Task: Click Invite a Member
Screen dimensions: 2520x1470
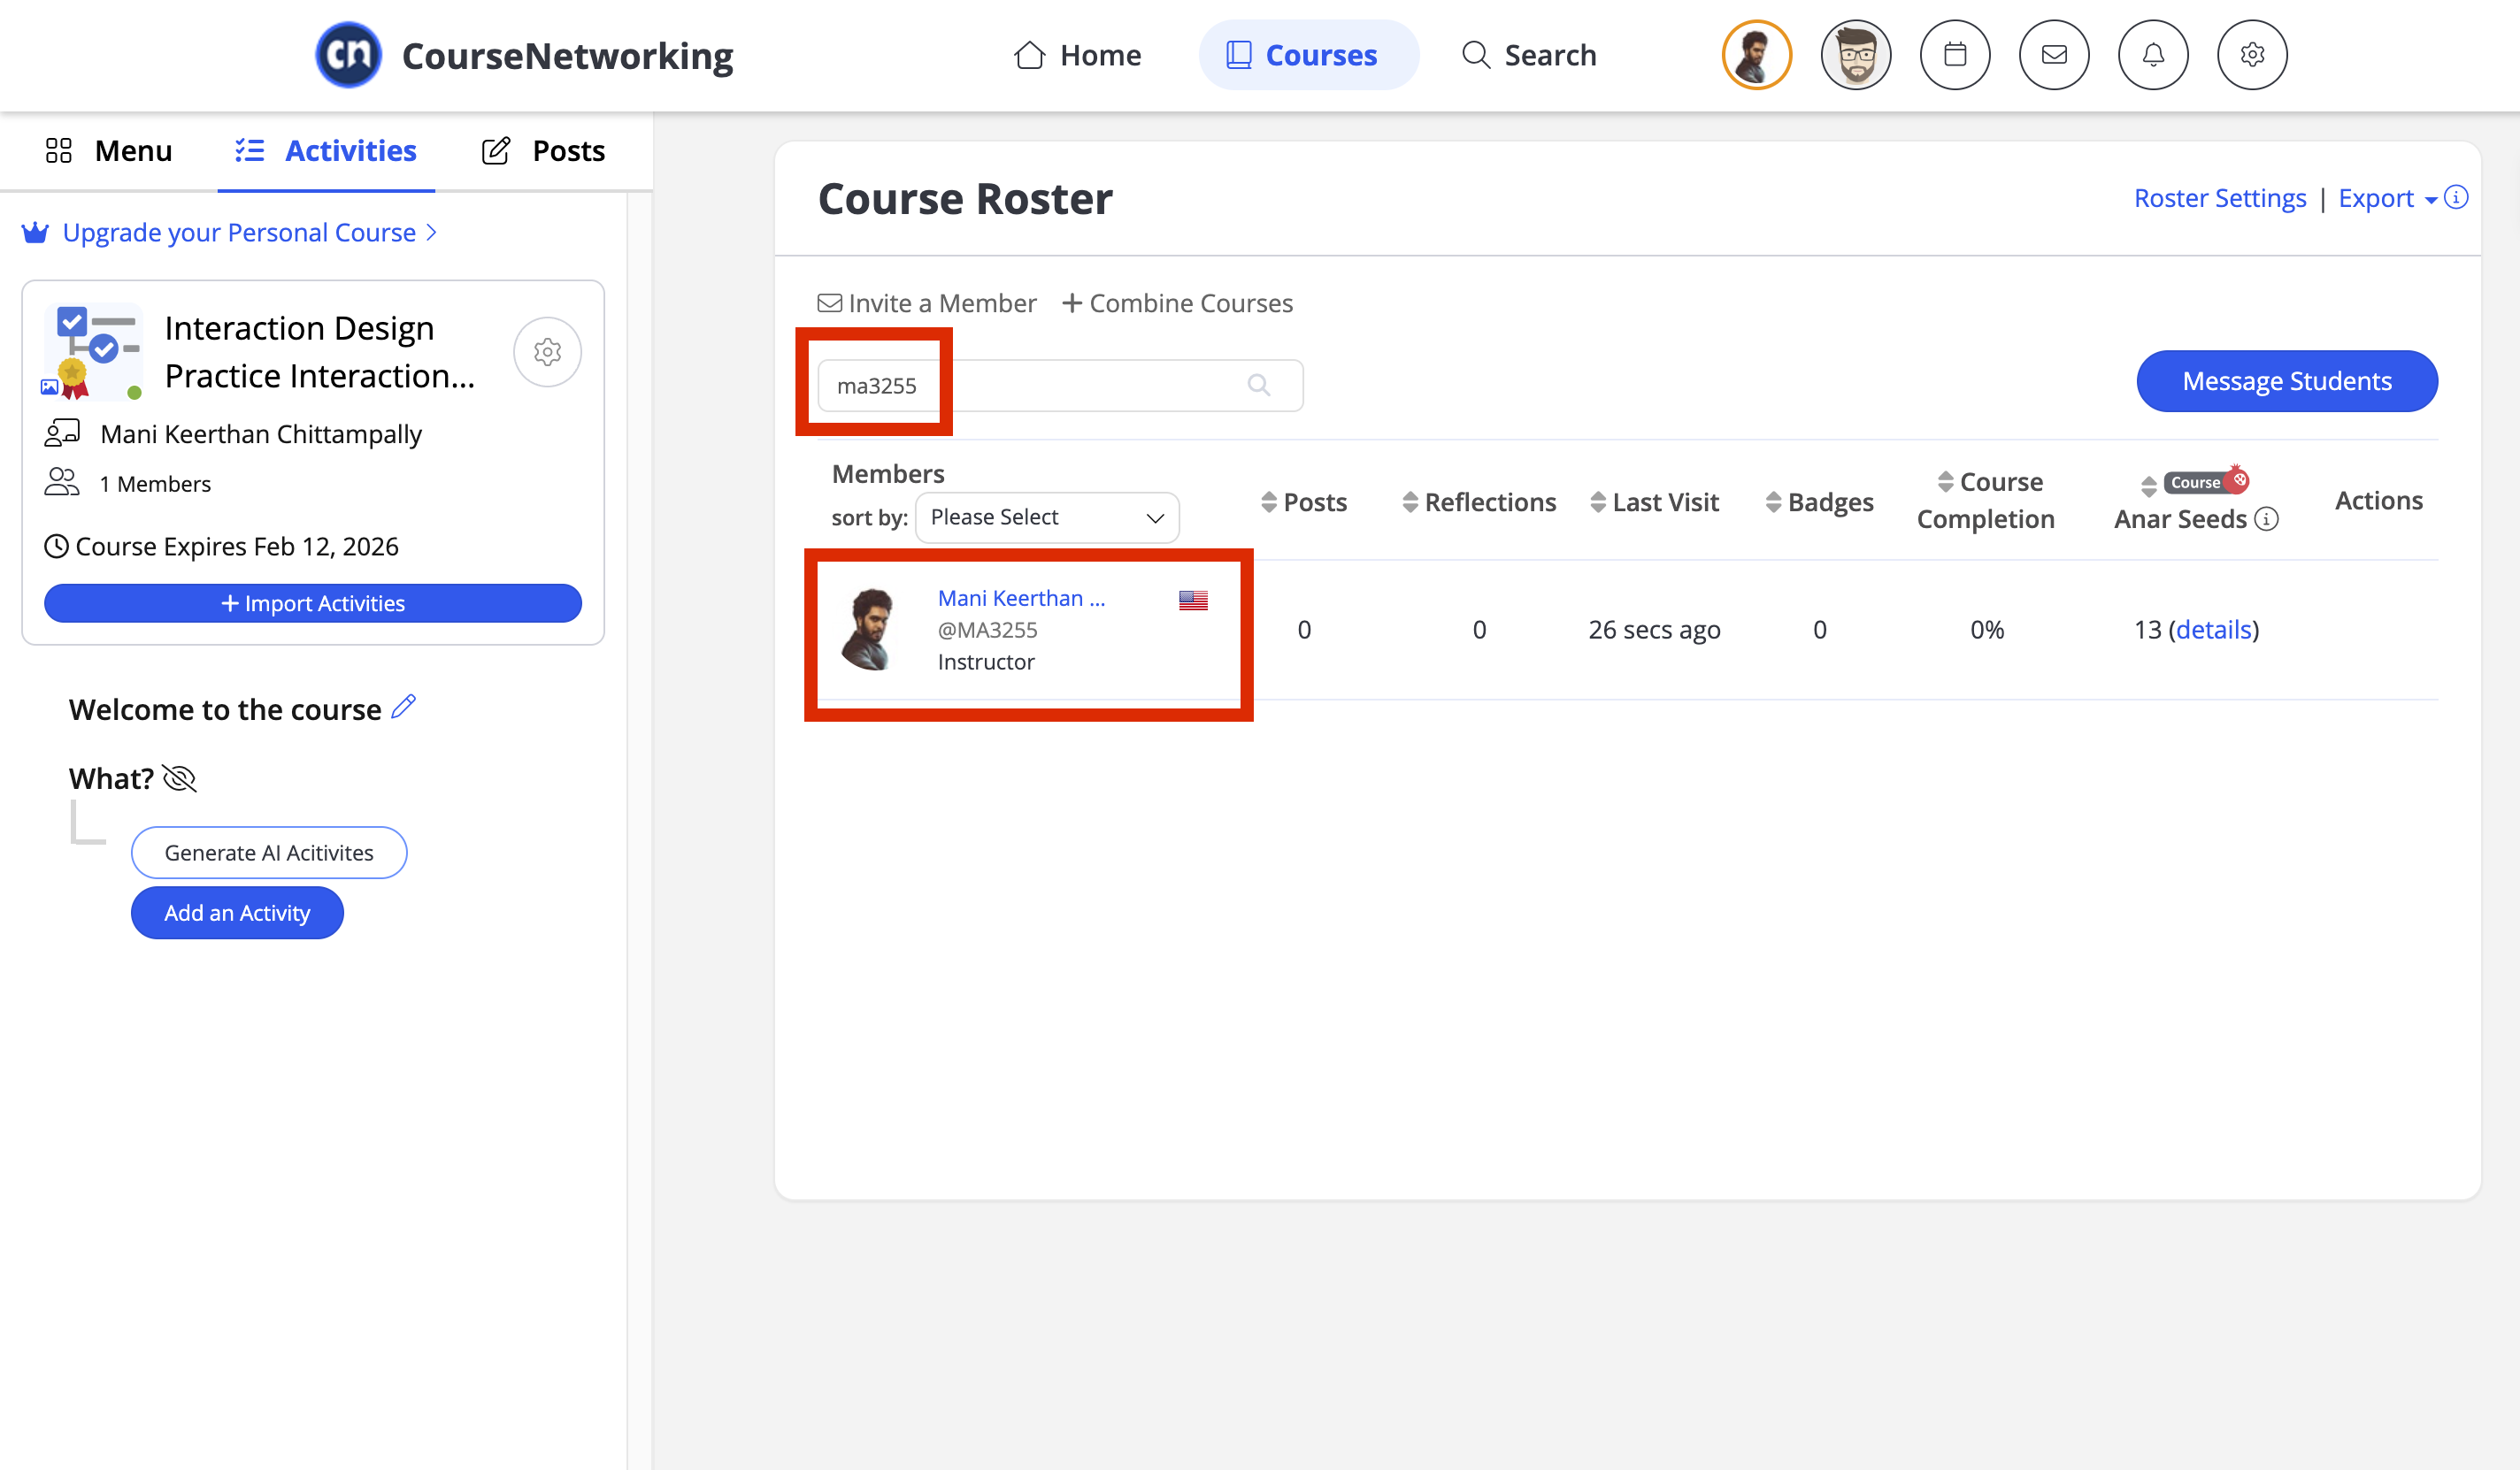Action: (x=927, y=302)
